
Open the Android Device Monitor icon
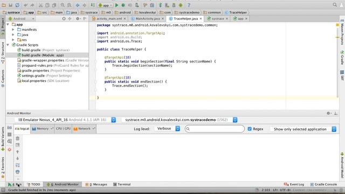point(181,5)
